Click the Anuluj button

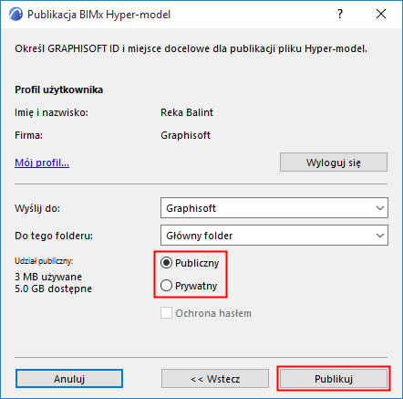(69, 379)
